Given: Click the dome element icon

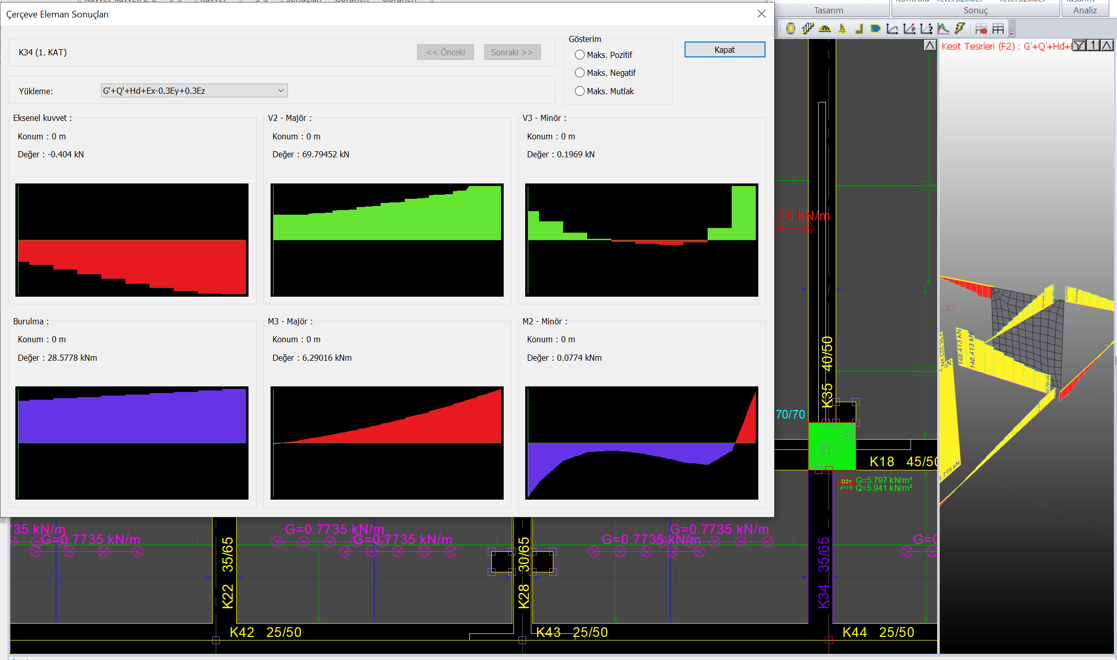Looking at the screenshot, I should tap(825, 29).
